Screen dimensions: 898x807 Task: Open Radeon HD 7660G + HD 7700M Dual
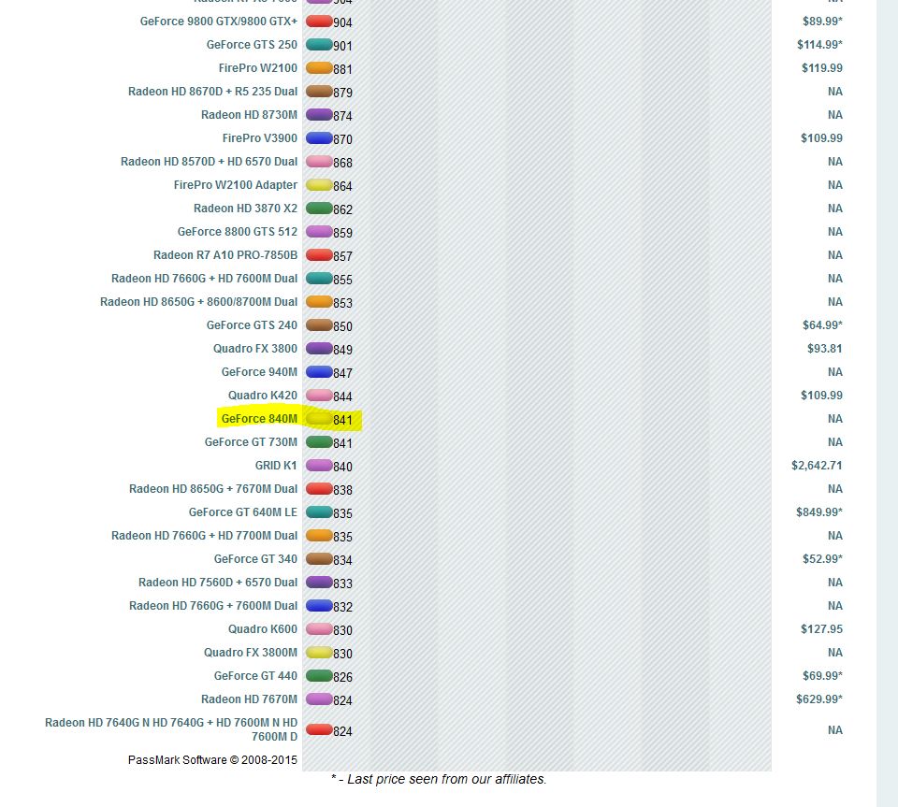pos(205,536)
